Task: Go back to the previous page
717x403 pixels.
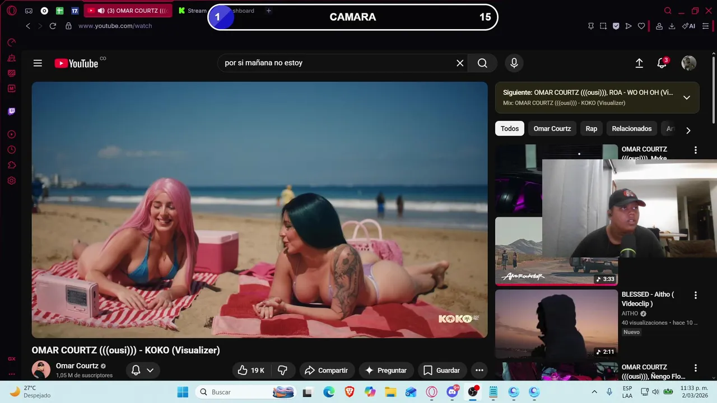Action: pos(28,26)
